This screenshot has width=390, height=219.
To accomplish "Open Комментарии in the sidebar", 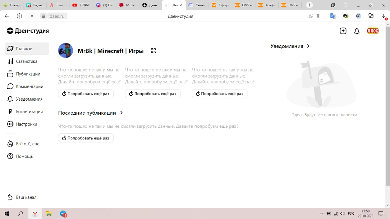I will (27, 87).
